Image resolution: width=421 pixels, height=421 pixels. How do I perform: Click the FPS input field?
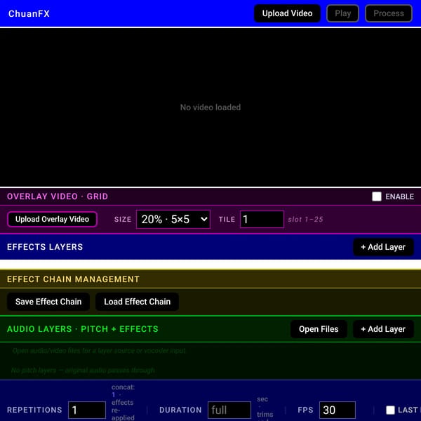coord(338,410)
